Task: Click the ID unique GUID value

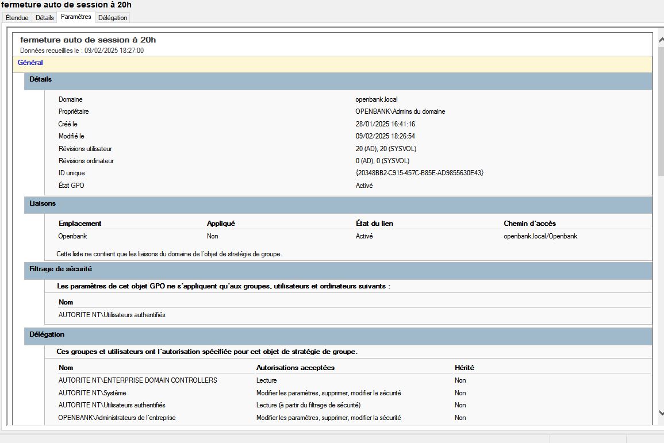Action: pyautogui.click(x=419, y=173)
